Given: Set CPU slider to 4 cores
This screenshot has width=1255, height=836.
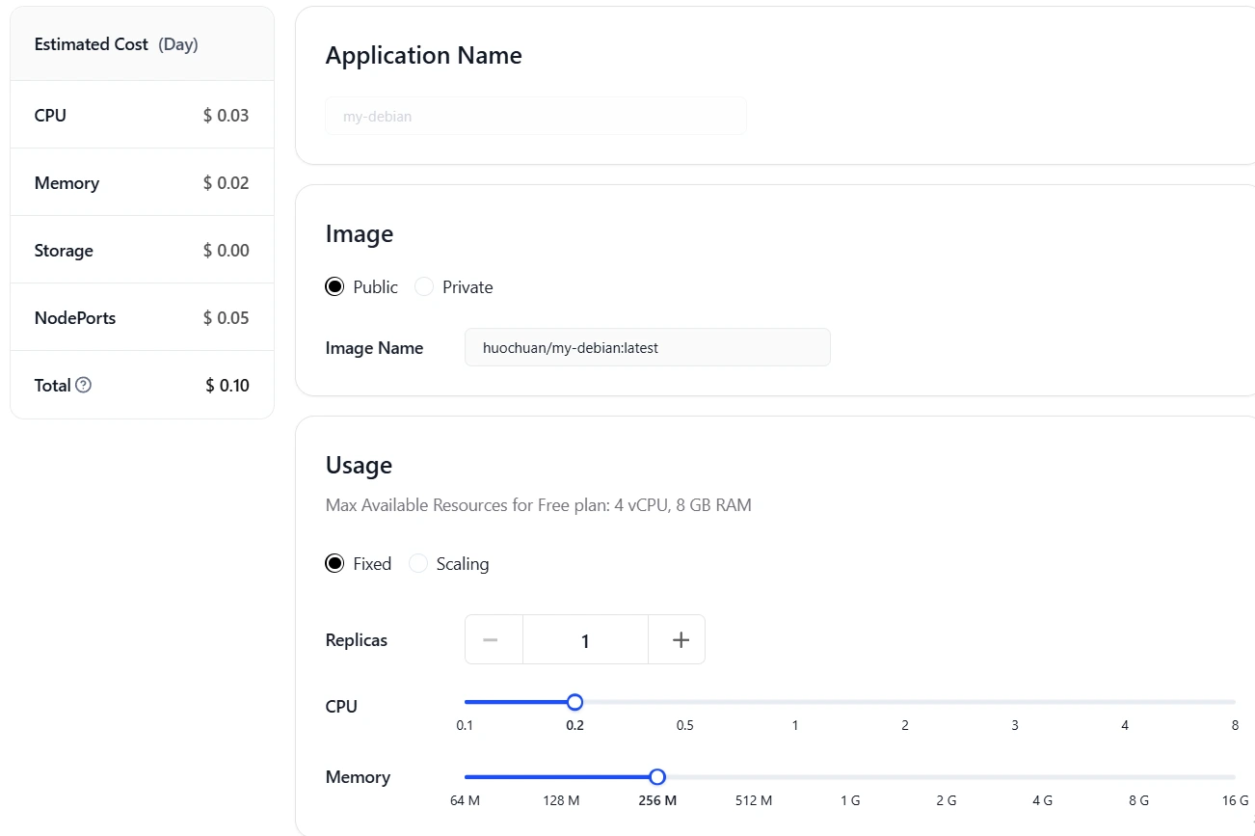Looking at the screenshot, I should 1125,702.
